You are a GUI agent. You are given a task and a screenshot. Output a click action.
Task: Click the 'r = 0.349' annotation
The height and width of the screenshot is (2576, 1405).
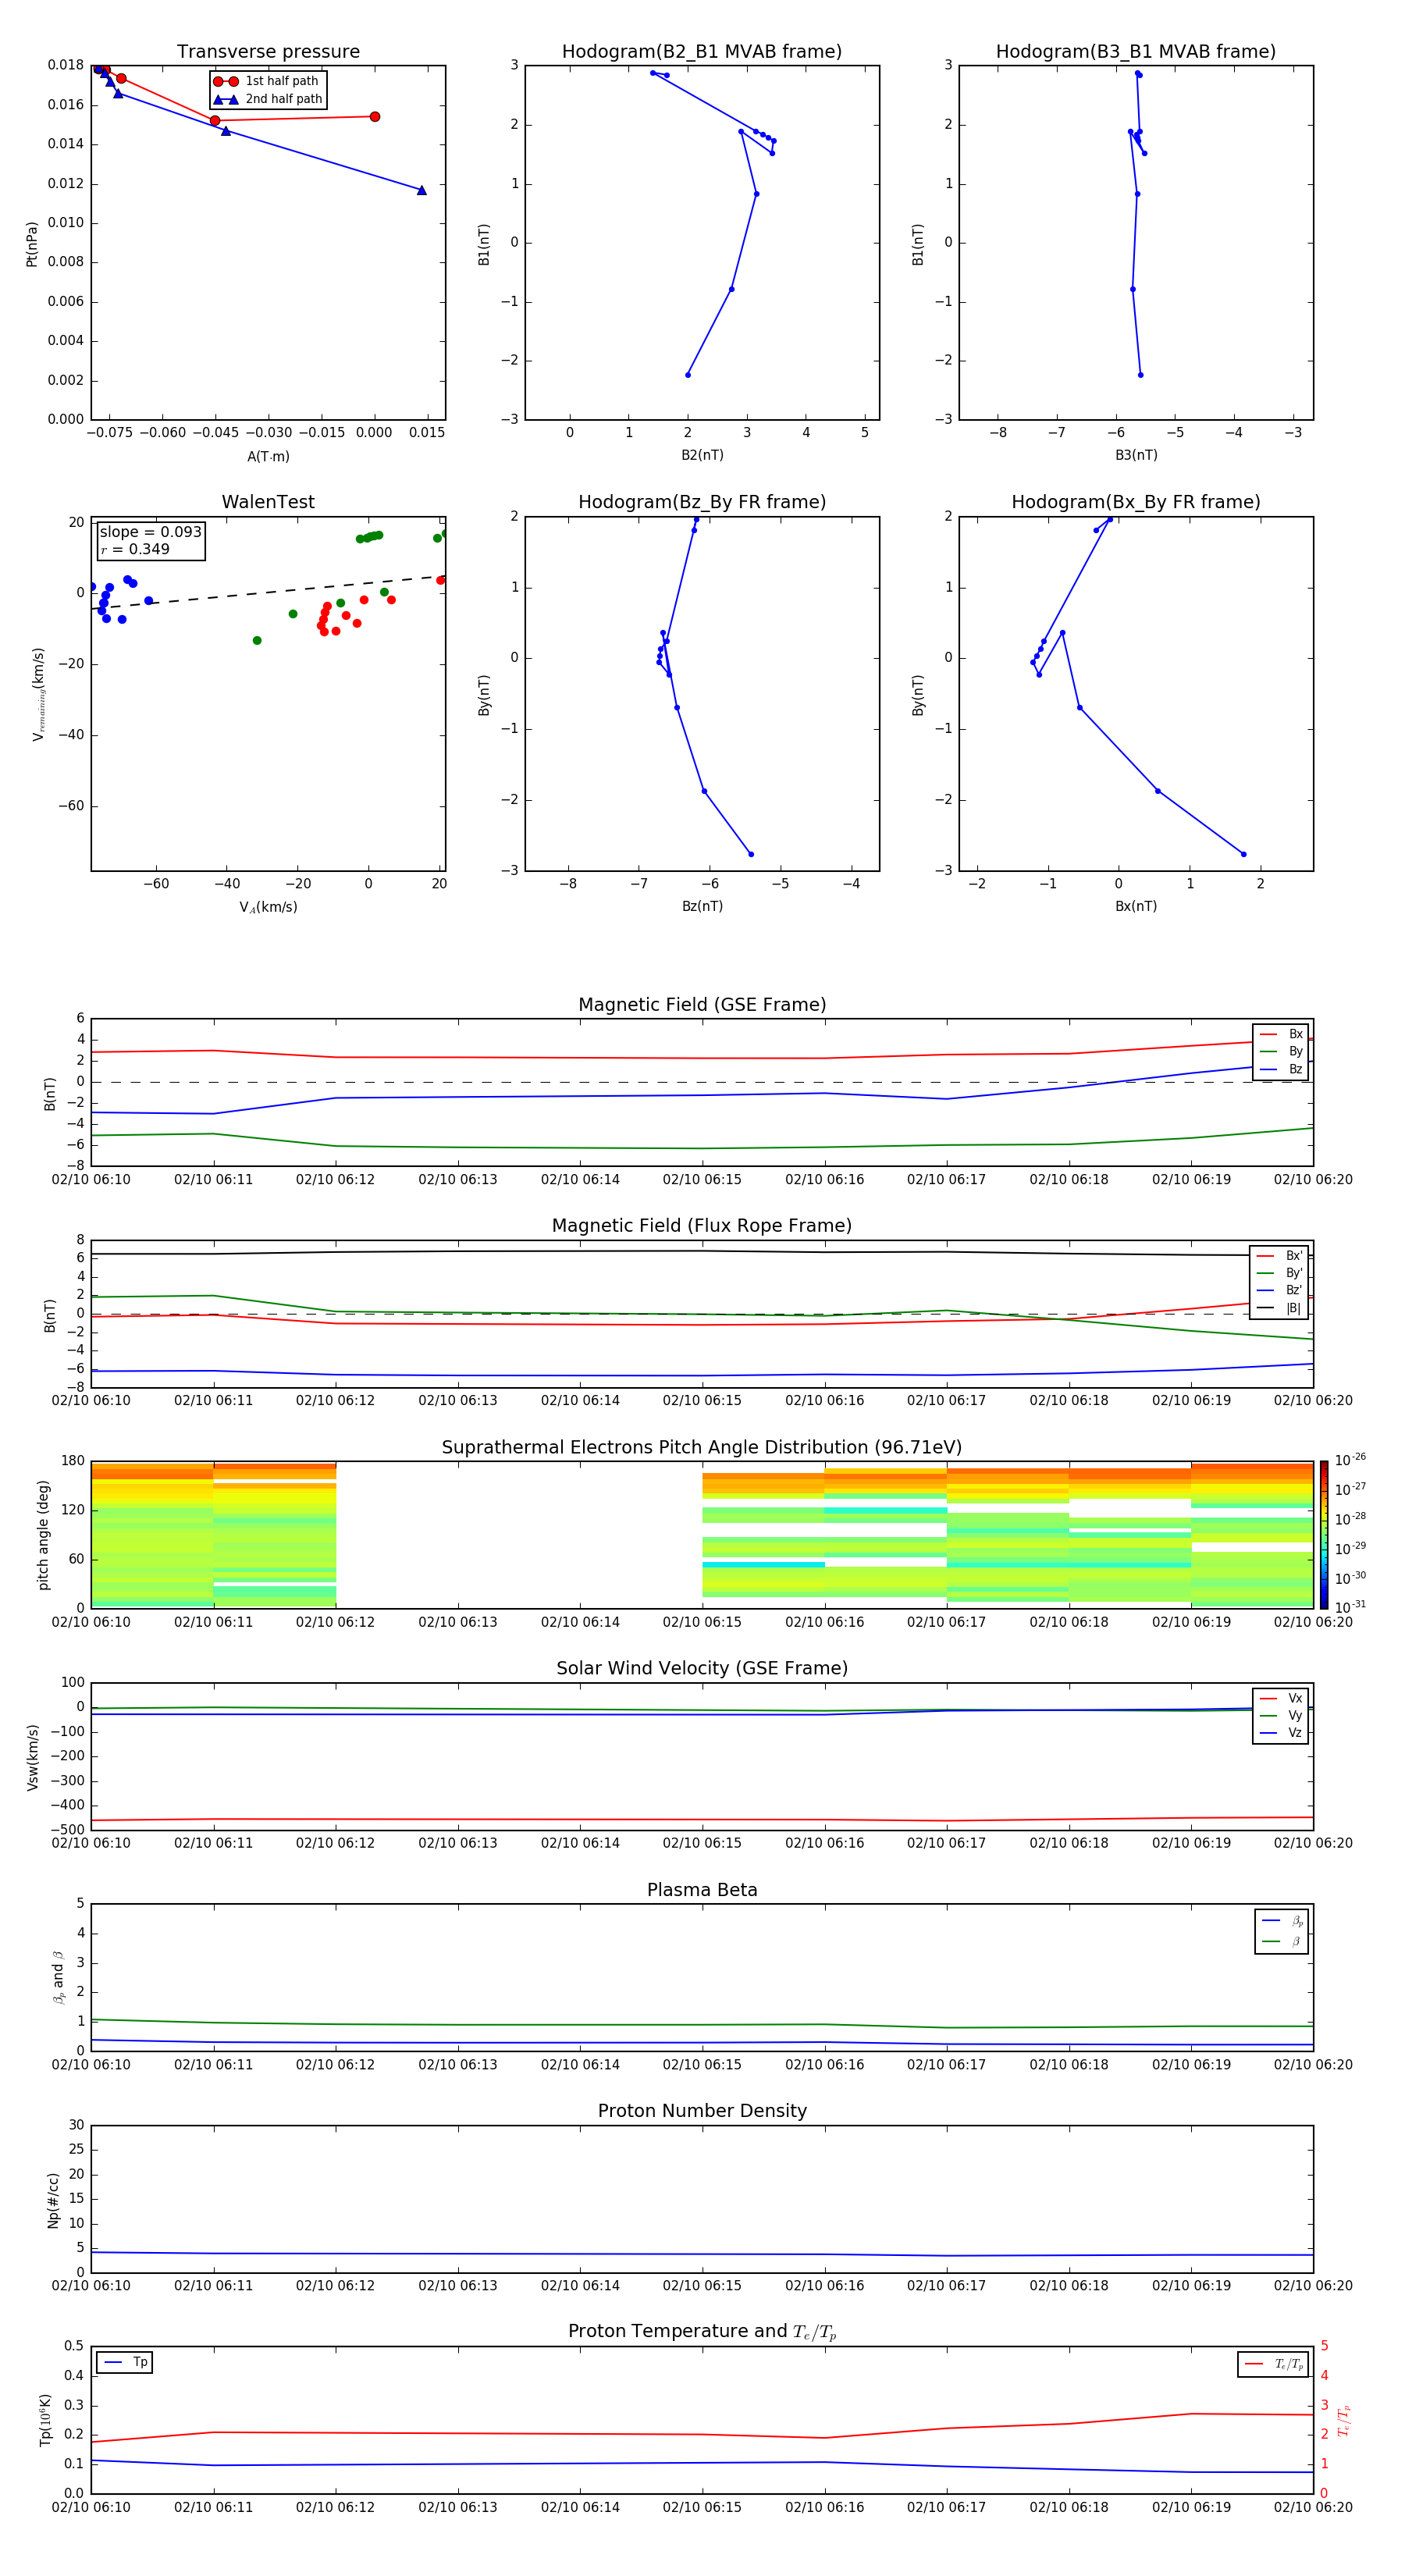[x=135, y=549]
